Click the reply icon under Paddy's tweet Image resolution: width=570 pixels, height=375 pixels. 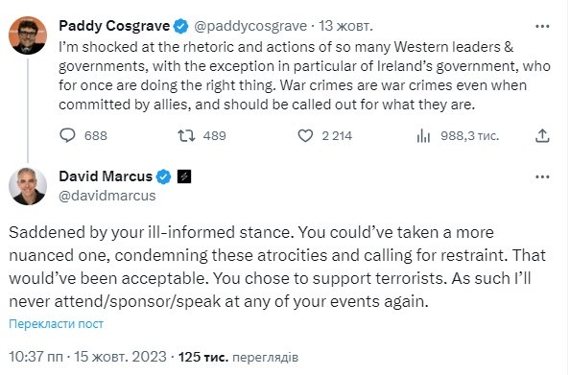(67, 135)
